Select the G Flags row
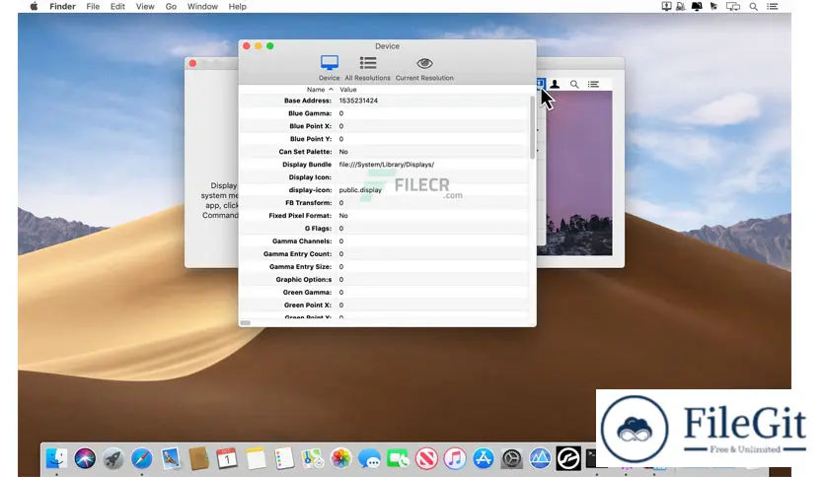825x477 pixels. click(x=384, y=228)
